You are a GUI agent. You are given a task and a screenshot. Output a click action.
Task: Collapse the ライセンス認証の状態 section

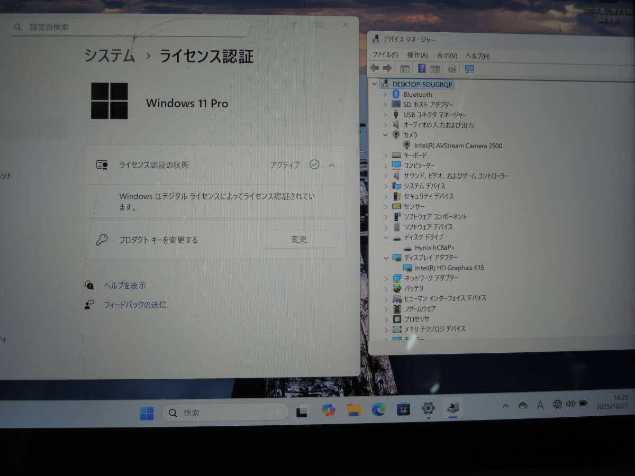point(332,165)
